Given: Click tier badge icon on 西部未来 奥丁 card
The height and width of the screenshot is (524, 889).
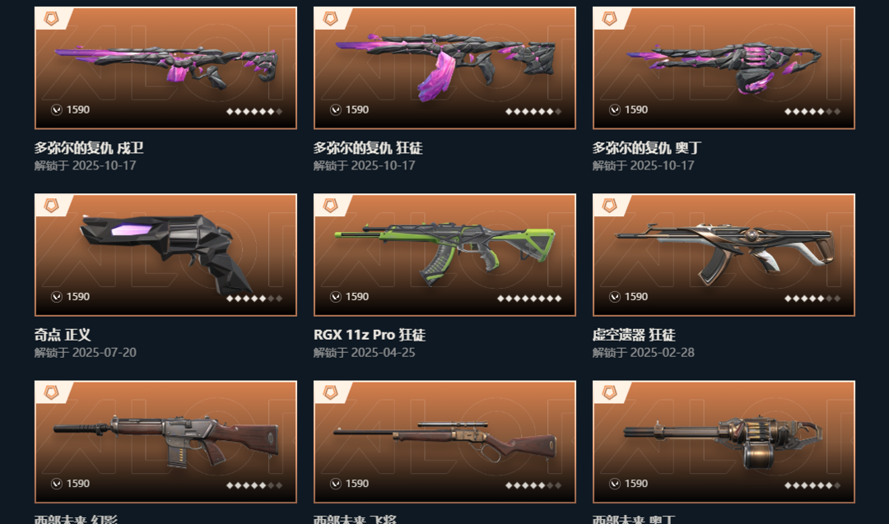Looking at the screenshot, I should tap(609, 392).
